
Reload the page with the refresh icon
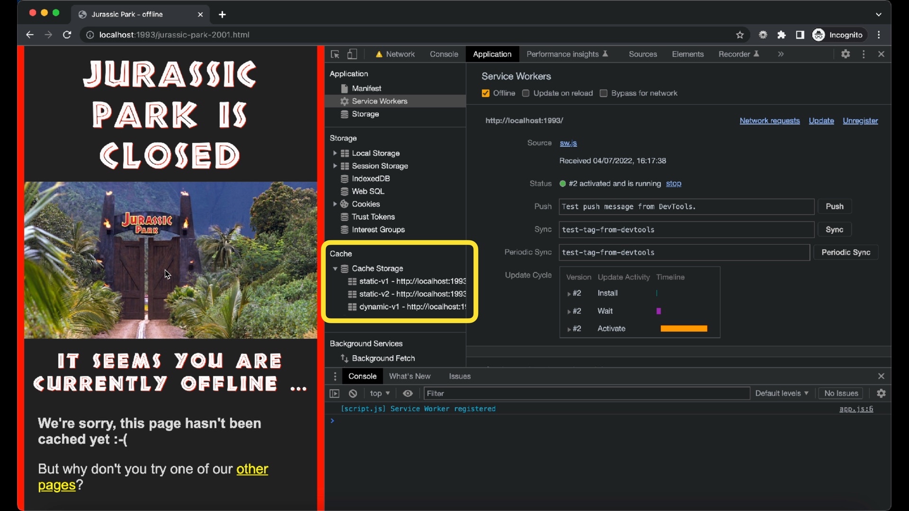tap(67, 35)
